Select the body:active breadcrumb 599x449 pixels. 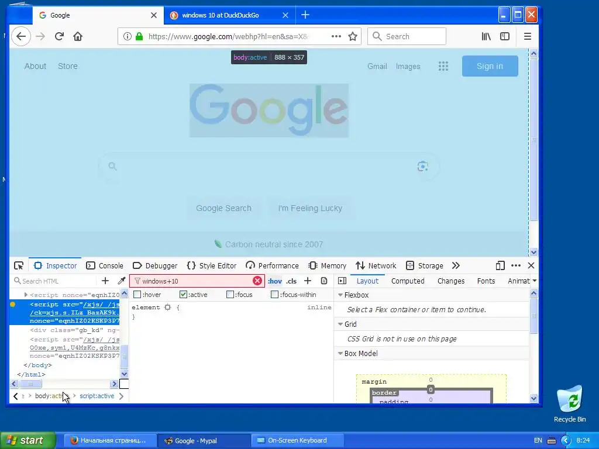(51, 396)
